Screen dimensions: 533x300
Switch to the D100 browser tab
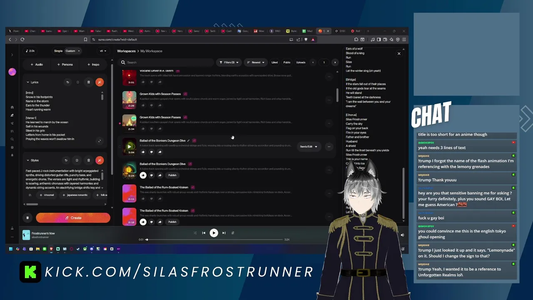[341, 31]
